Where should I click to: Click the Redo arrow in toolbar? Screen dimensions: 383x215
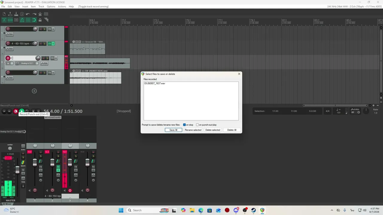point(34,14)
